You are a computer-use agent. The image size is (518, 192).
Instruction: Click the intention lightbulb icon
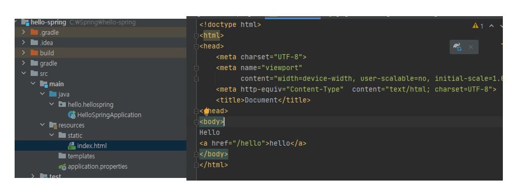[206, 111]
